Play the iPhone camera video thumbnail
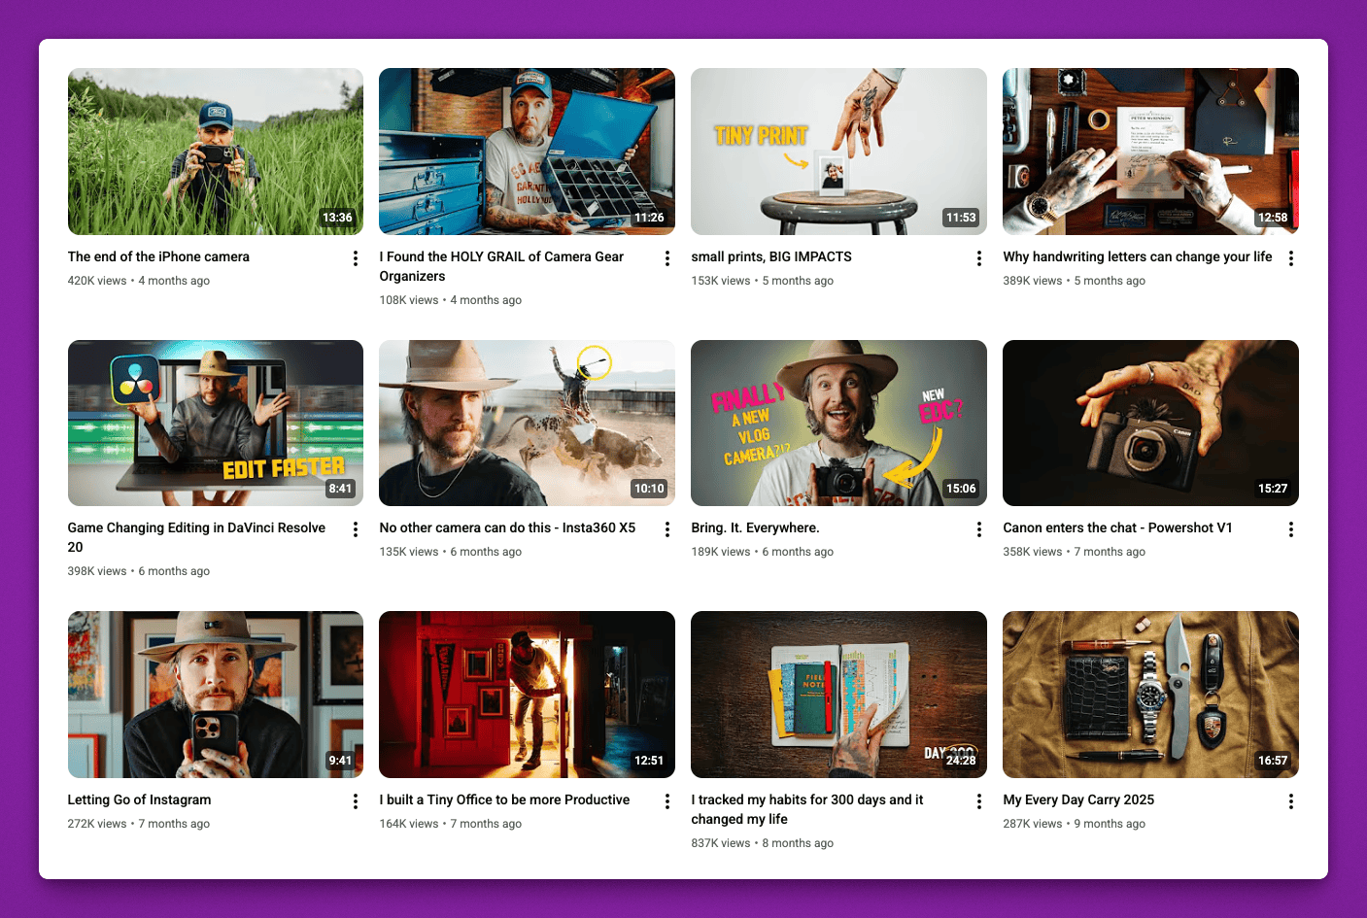1367x918 pixels. [x=215, y=152]
